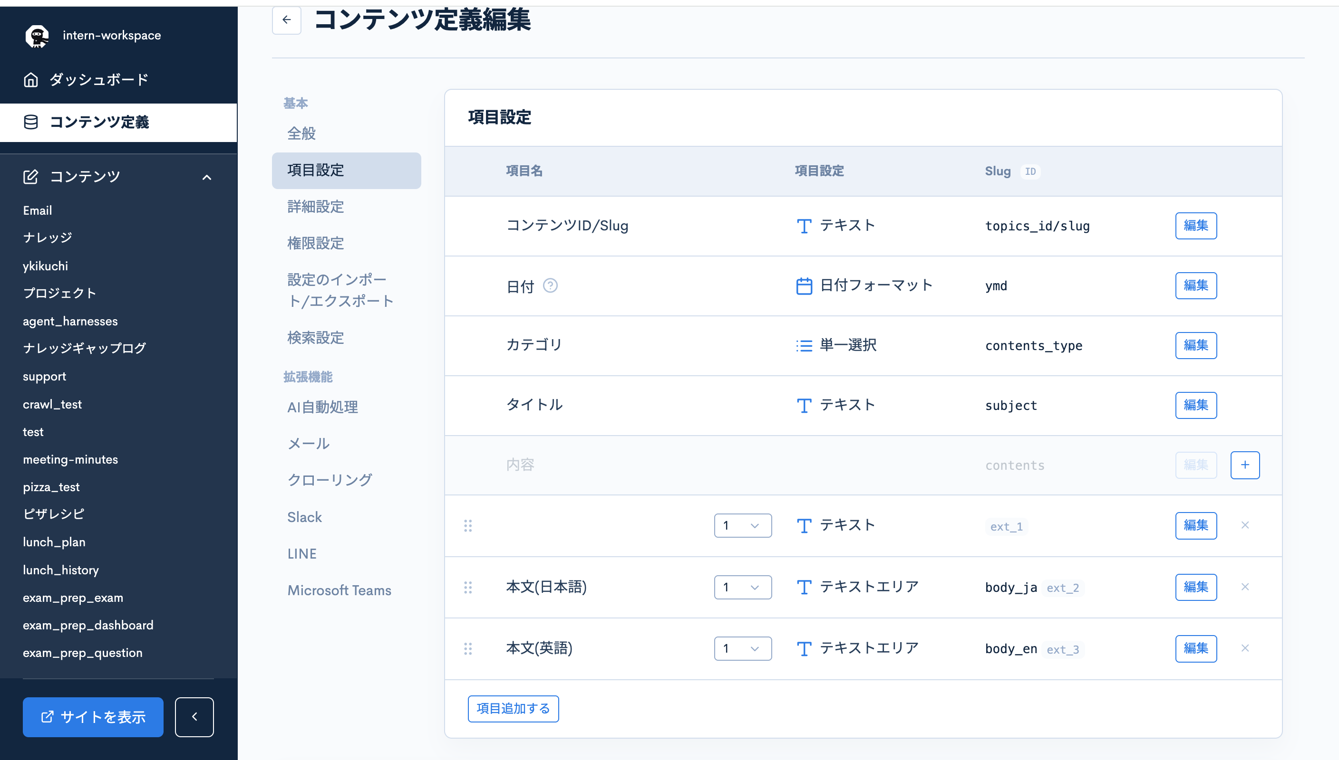1339x760 pixels.
Task: Open the AI自動処理 extension tab
Action: click(x=346, y=407)
